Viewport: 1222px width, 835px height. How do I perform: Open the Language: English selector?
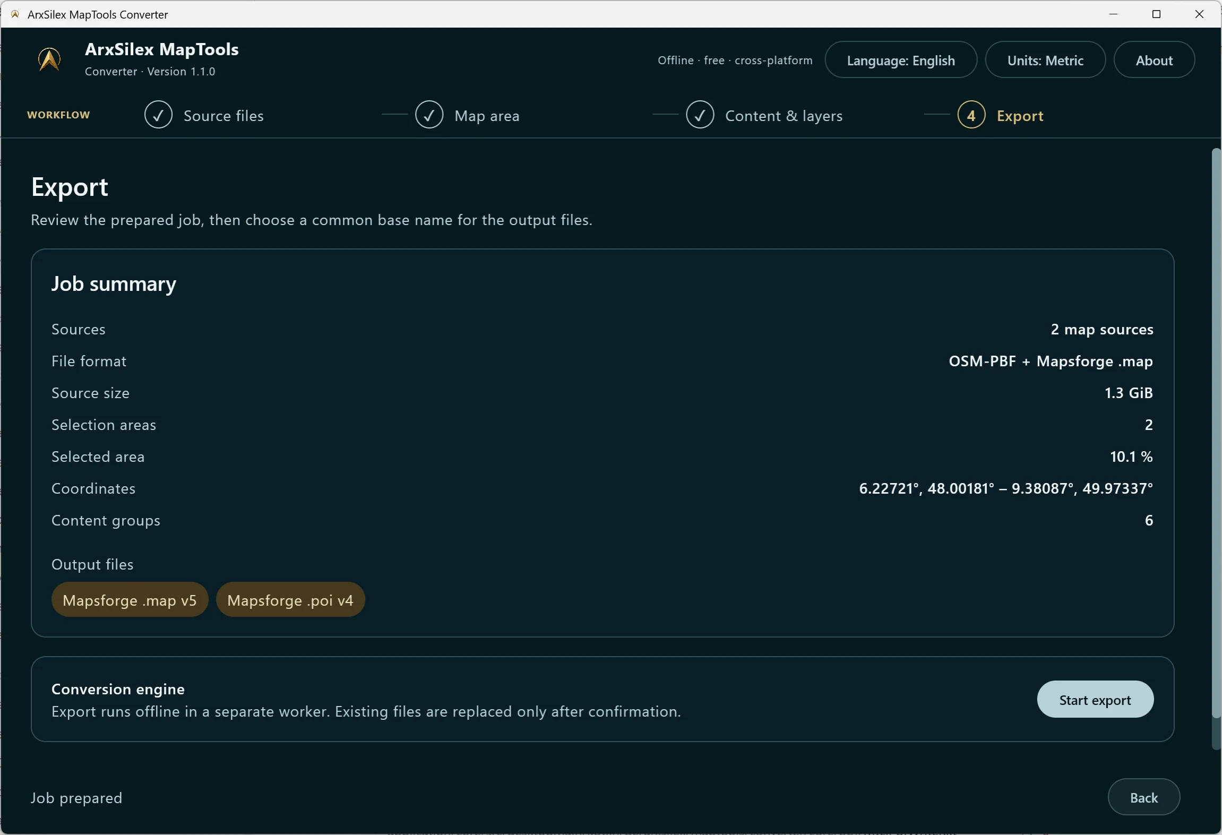tap(901, 60)
